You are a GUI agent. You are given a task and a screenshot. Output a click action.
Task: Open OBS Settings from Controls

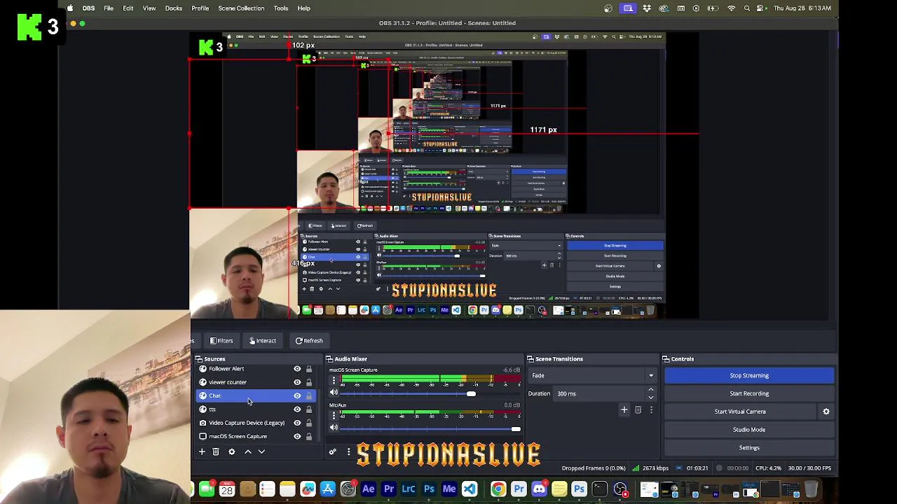(749, 448)
